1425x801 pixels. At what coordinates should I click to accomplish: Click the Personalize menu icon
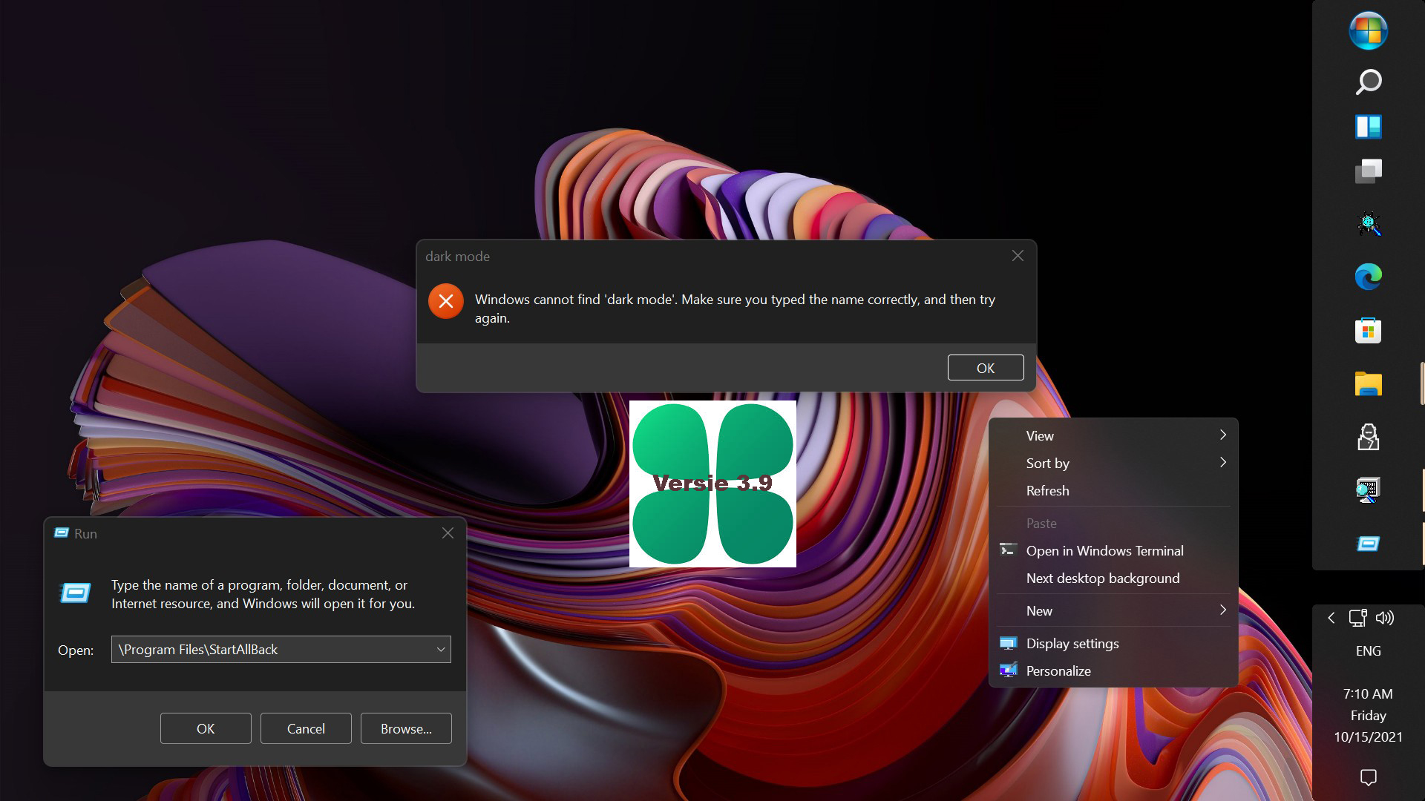(1008, 670)
